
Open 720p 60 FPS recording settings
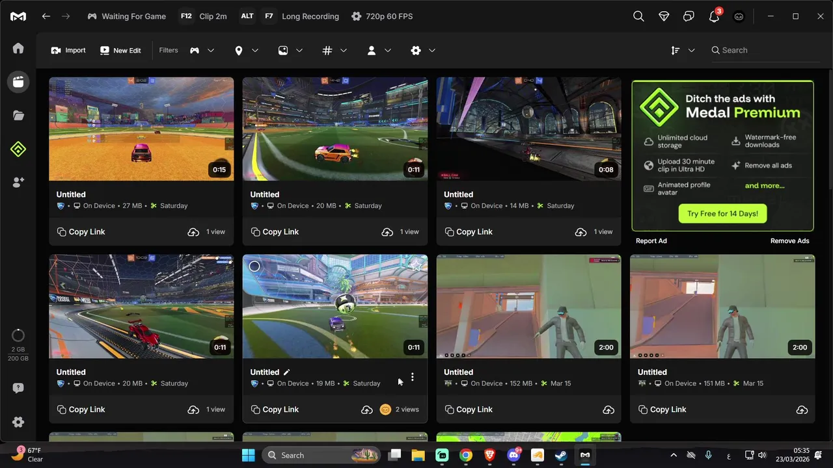[x=382, y=16]
